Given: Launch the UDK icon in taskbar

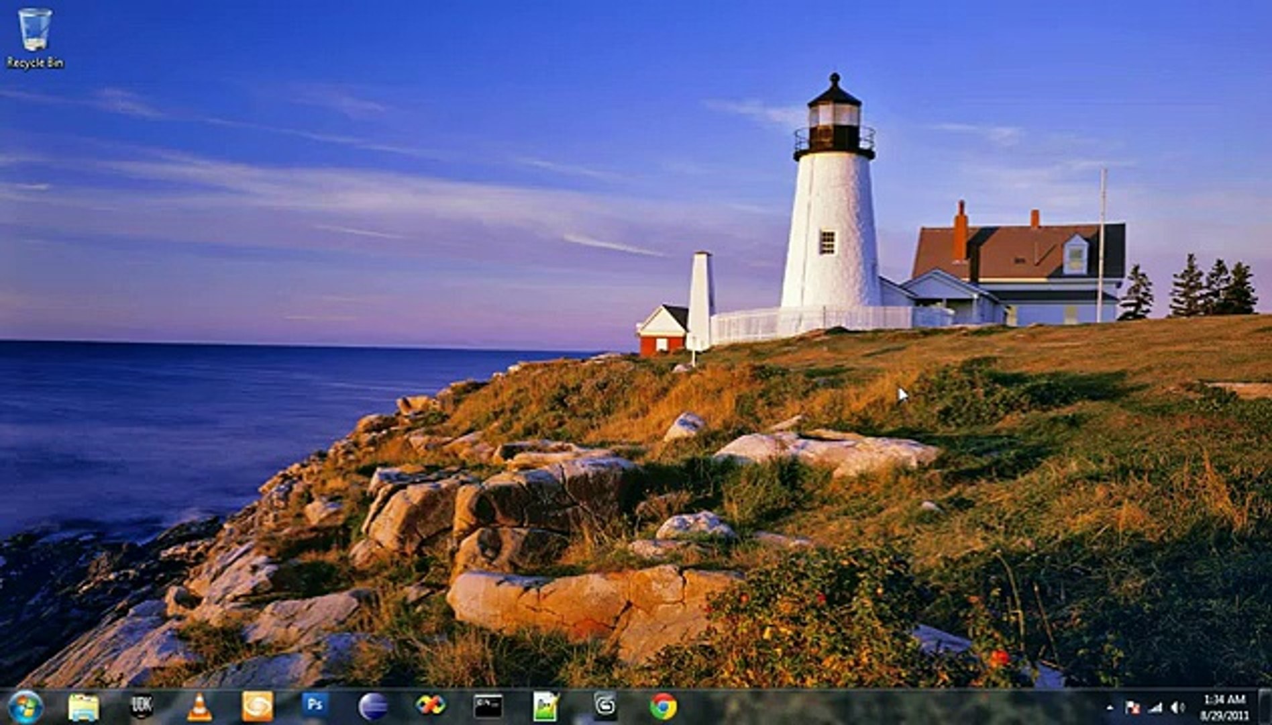Looking at the screenshot, I should (x=141, y=707).
